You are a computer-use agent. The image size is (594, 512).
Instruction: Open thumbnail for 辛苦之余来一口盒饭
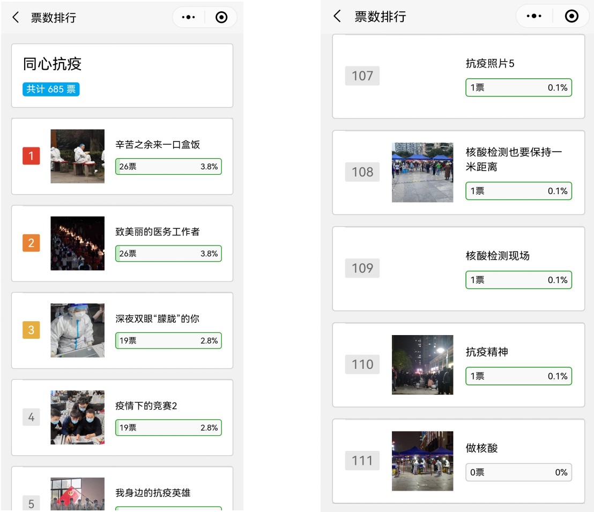pyautogui.click(x=78, y=156)
